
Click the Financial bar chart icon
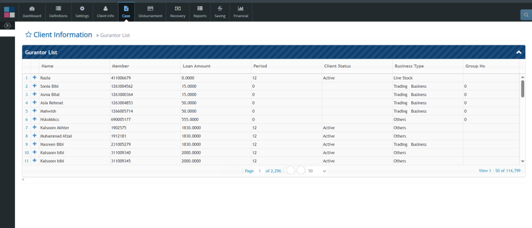point(241,9)
